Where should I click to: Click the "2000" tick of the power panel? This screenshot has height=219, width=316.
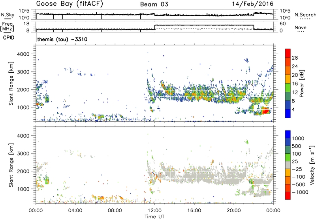(x=23, y=89)
